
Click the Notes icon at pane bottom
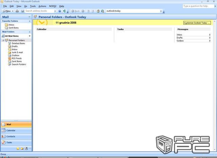pos(18,148)
